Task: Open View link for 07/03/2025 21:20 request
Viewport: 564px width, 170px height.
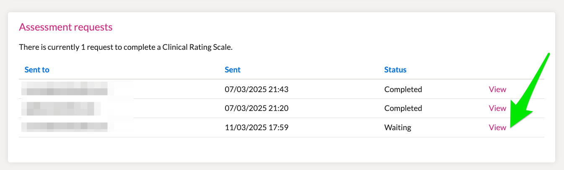Action: (x=497, y=108)
